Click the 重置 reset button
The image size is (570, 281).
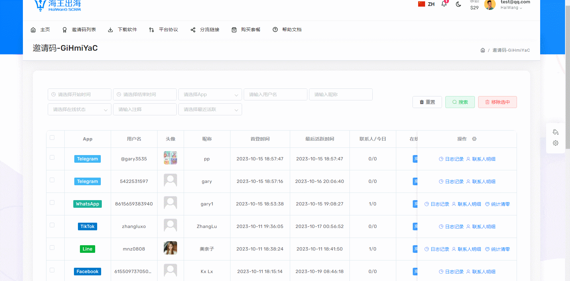coord(427,102)
